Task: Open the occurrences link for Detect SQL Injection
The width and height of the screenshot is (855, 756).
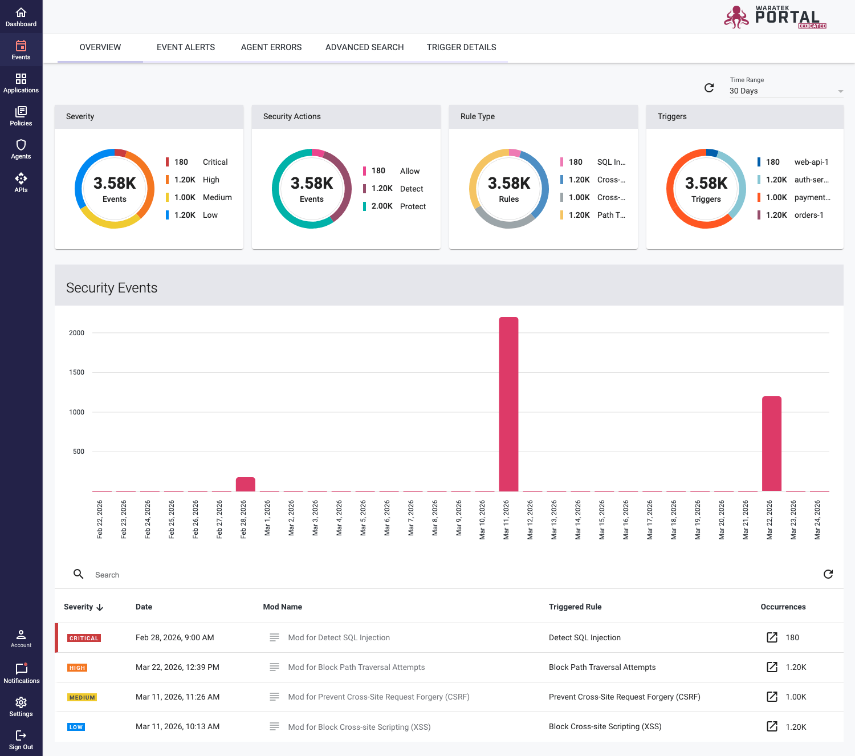Action: click(772, 637)
